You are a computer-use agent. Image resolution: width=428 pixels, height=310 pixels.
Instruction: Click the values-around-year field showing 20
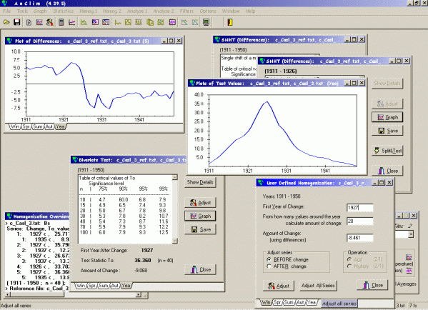click(359, 221)
